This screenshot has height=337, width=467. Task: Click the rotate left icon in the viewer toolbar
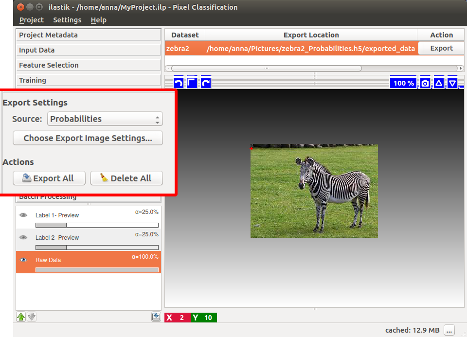[179, 83]
